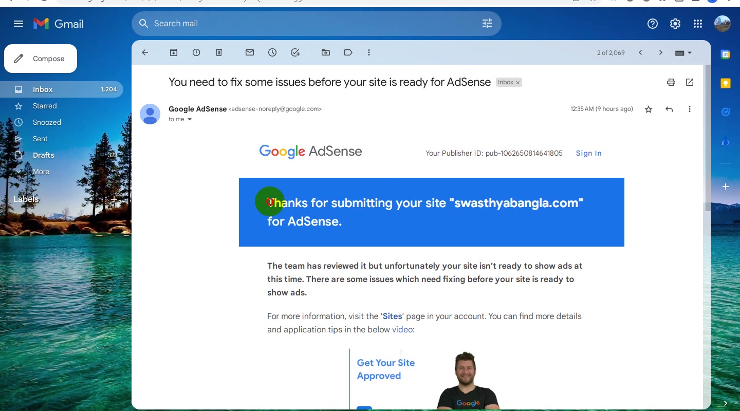Open the Move to folder icon
Screen dimensions: 740x411
(x=326, y=52)
